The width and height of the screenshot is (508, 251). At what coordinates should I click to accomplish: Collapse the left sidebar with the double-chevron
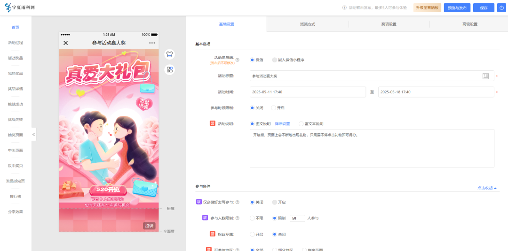pyautogui.click(x=34, y=134)
